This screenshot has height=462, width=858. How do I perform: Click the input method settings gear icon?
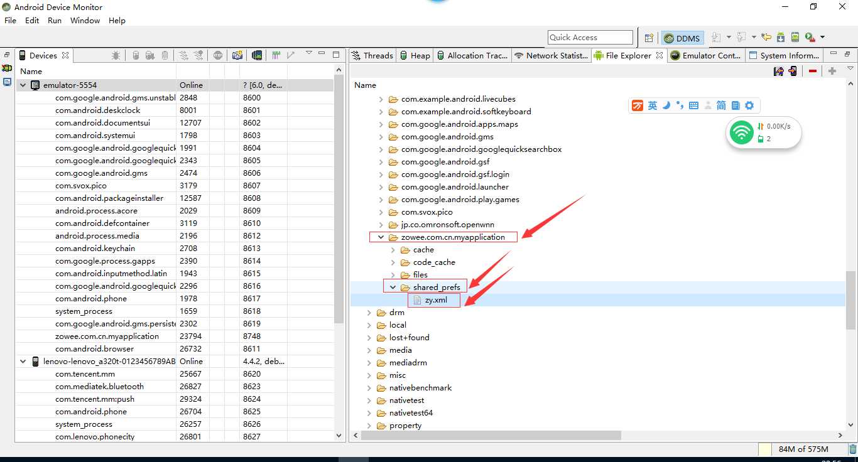click(749, 105)
